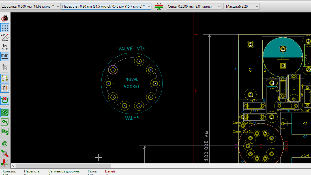Show filled zones icon

5,112
